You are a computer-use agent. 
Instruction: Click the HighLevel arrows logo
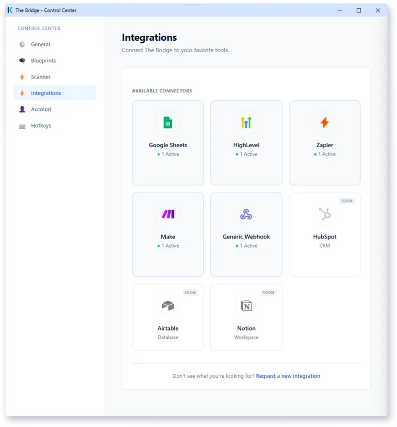[x=246, y=123]
